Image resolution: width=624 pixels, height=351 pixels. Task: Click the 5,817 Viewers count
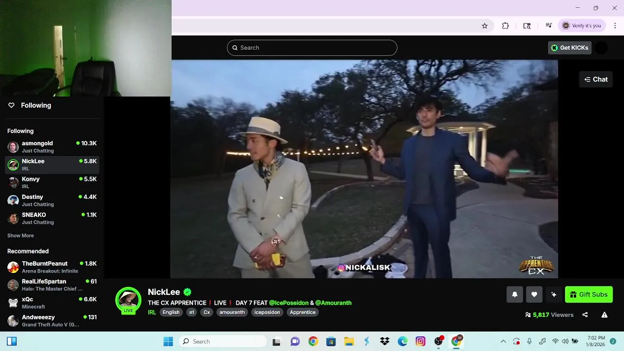pyautogui.click(x=549, y=315)
